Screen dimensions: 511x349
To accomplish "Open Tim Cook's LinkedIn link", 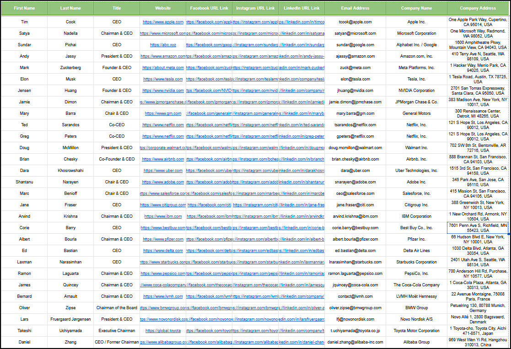I will coord(301,22).
